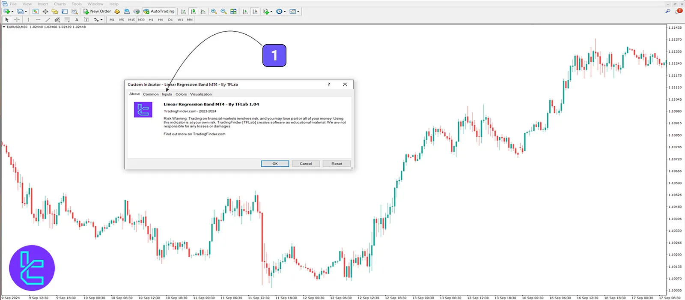The height and width of the screenshot is (300, 685).
Task: Pick the Text label tool
Action: (x=77, y=20)
